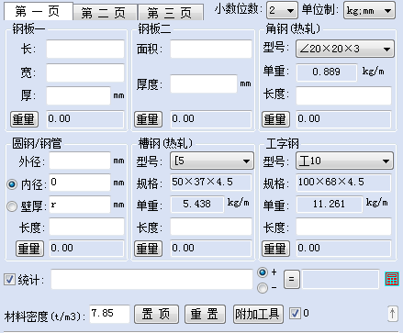Click the 内径 input field showing 0
Image resolution: width=403 pixels, height=333 pixels.
pyautogui.click(x=80, y=183)
